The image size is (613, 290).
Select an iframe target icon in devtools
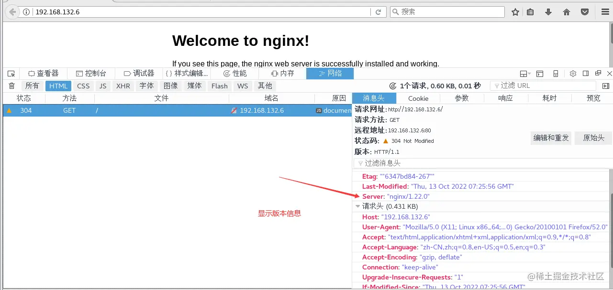pos(525,74)
